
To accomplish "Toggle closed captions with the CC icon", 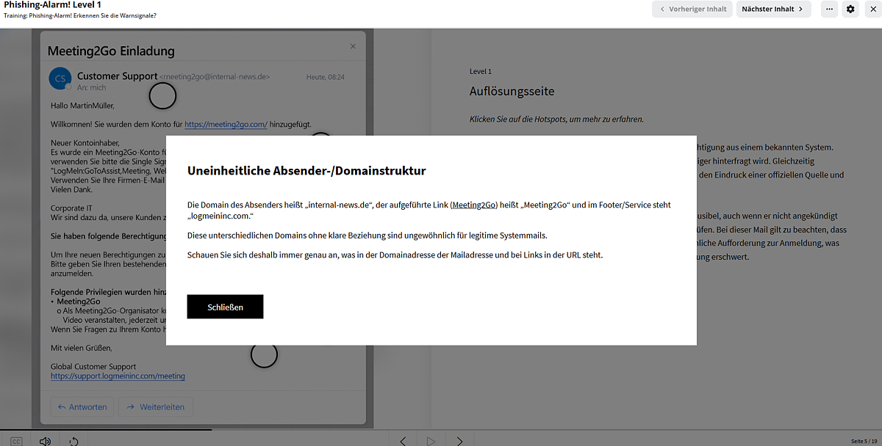I will pyautogui.click(x=16, y=441).
